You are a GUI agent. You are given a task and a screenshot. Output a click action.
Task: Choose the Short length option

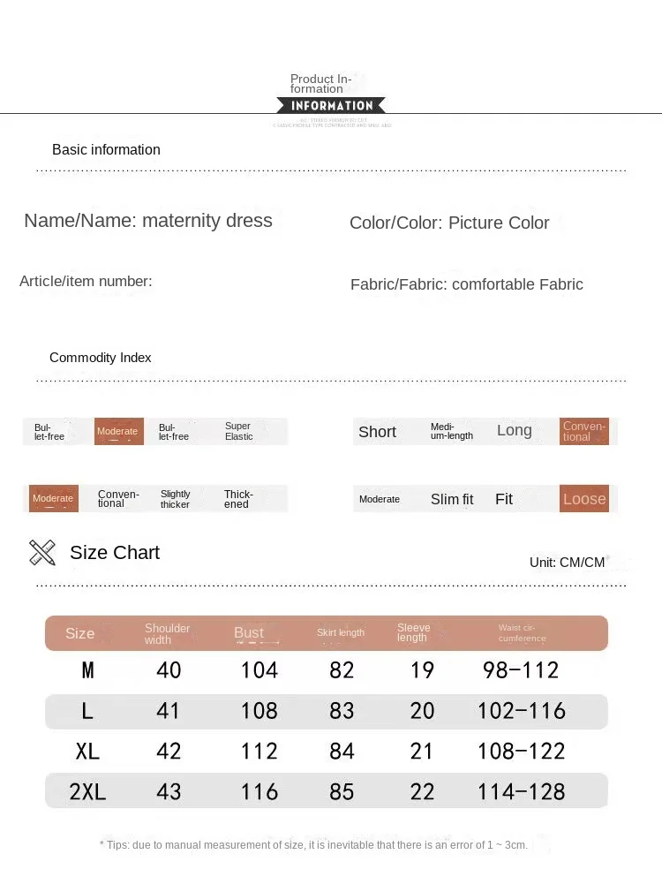(x=377, y=432)
